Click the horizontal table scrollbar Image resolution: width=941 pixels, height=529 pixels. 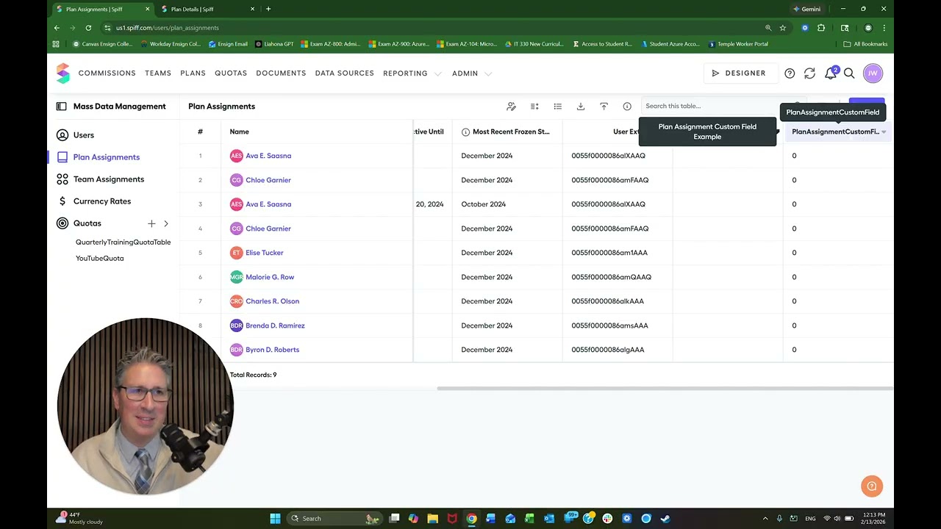point(665,389)
